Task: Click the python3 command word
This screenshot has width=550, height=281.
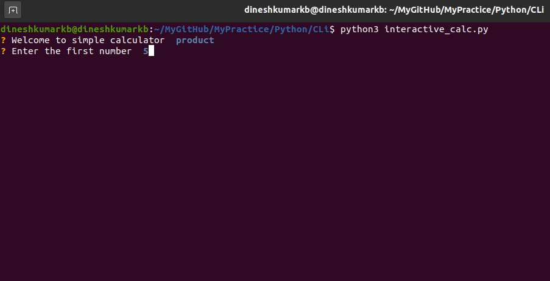Action: click(359, 29)
